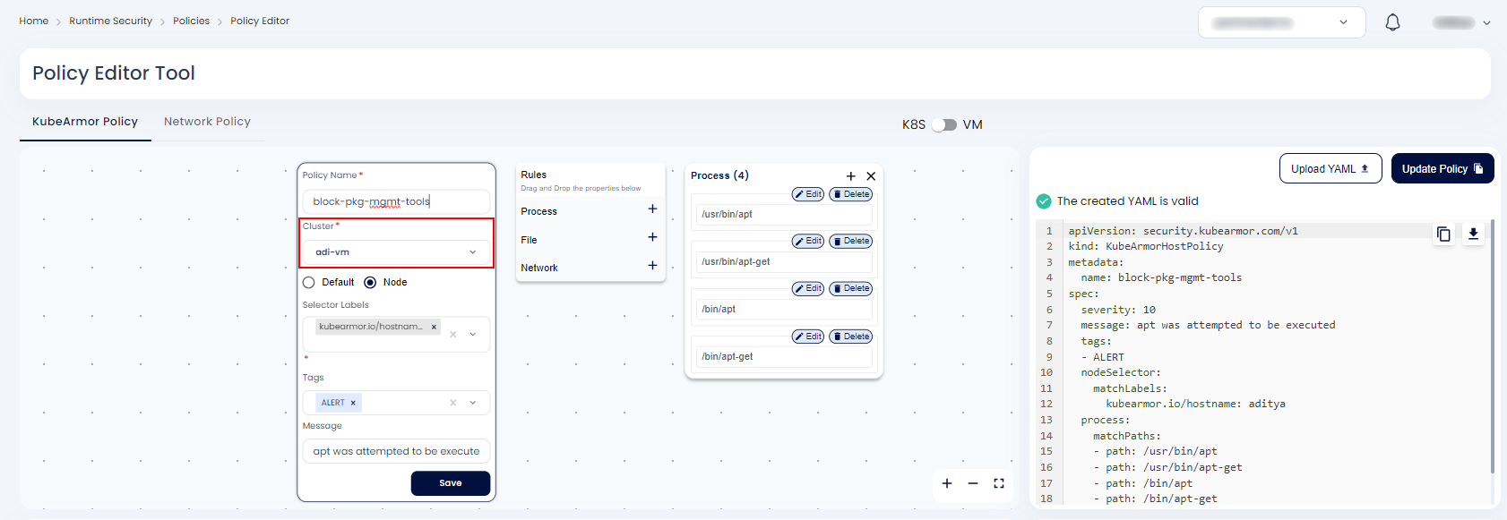Edit the /bin/apt process path
The height and width of the screenshot is (520, 1507).
808,288
